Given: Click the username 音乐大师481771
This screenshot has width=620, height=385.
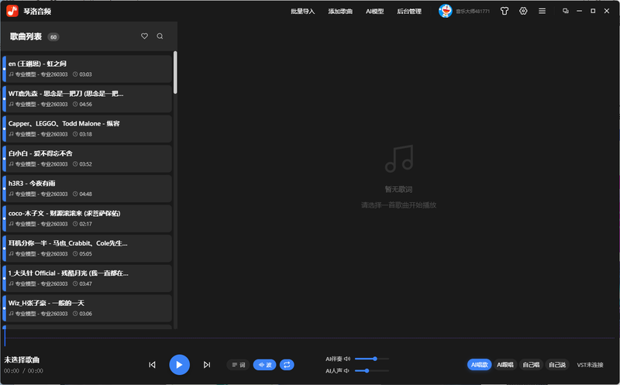Looking at the screenshot, I should point(473,12).
